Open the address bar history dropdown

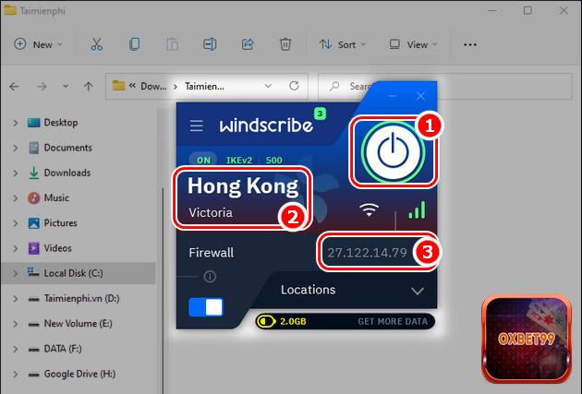click(x=268, y=86)
